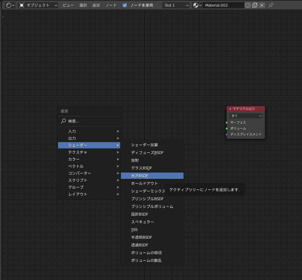Open the 追加 menu in the header
The width and height of the screenshot is (302, 280).
click(96, 5)
